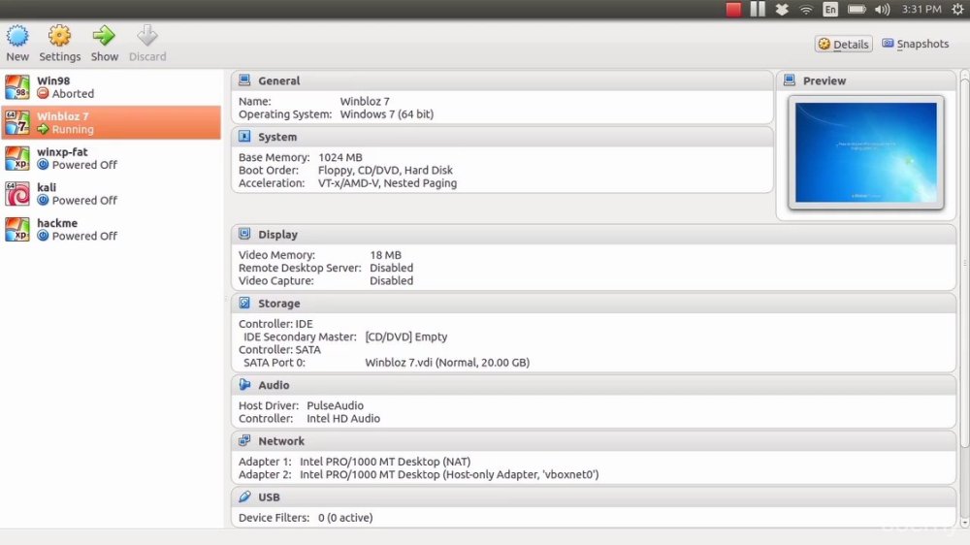Open the Dropbox tray icon
Screen dimensions: 970x545
pos(782,10)
